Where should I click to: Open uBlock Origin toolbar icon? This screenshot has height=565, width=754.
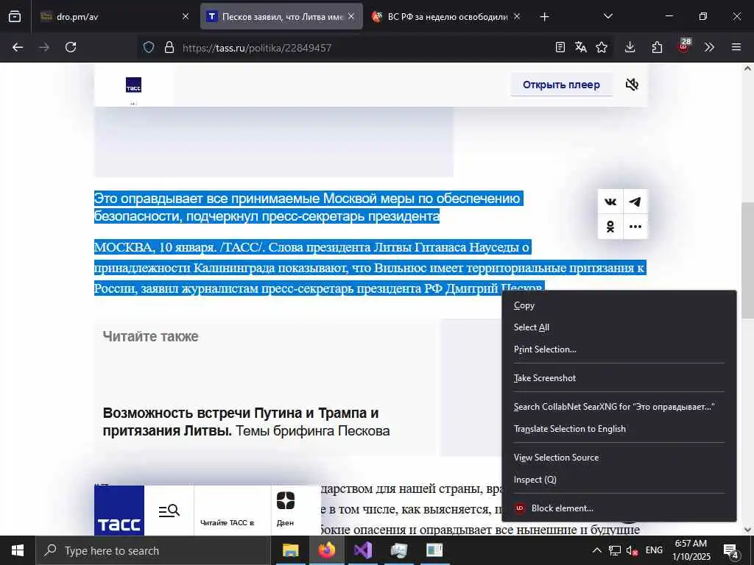[684, 46]
